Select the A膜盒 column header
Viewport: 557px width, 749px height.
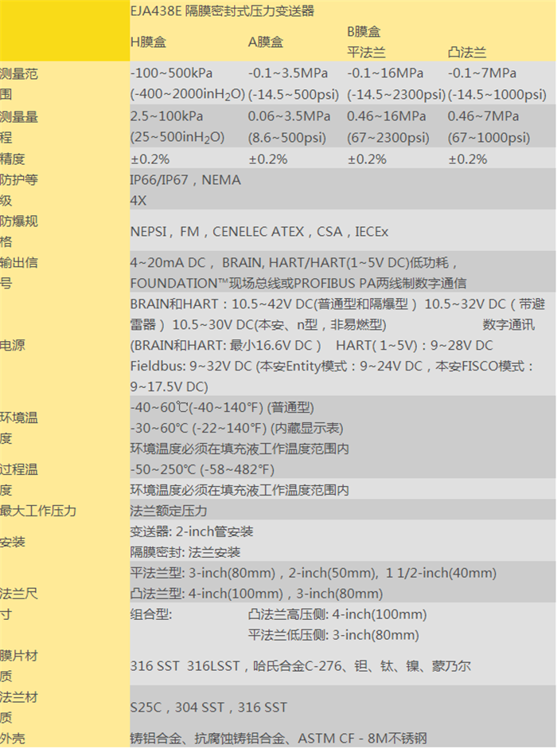[266, 42]
